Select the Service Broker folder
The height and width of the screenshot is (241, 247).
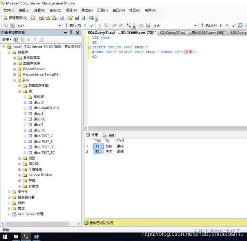click(40, 175)
